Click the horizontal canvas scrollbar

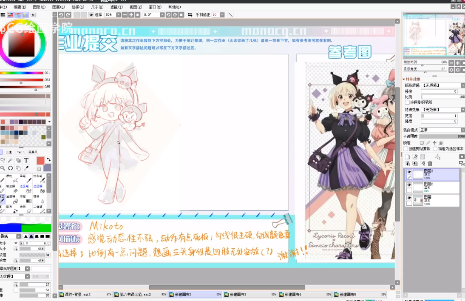pyautogui.click(x=227, y=287)
